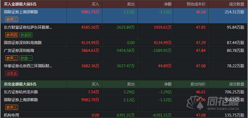Screen dimensions: 248x118
Task: Open the 华泰证券北京西三环国际财... broker row
Action: click(28, 66)
